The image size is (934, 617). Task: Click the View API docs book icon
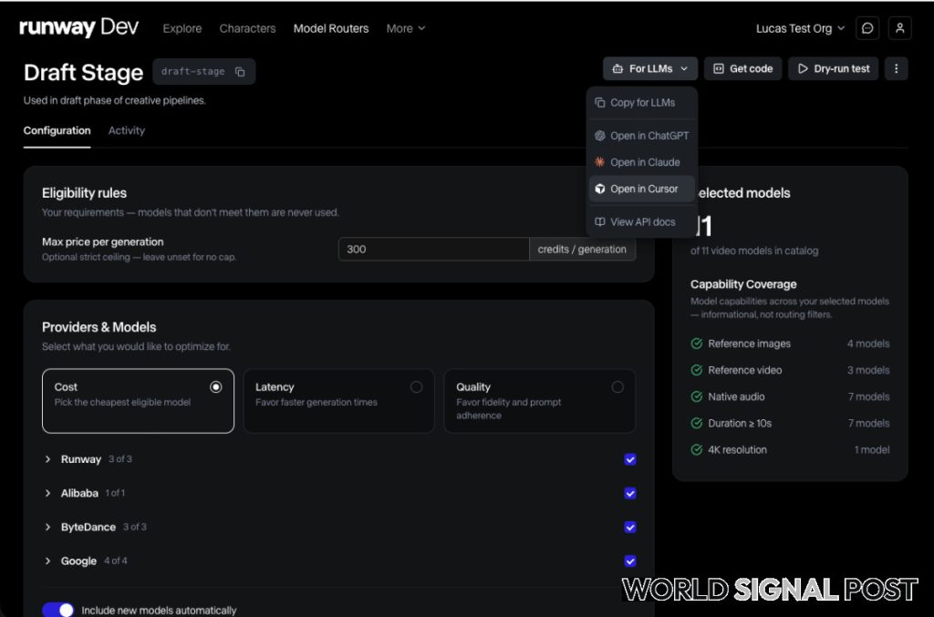pos(600,222)
